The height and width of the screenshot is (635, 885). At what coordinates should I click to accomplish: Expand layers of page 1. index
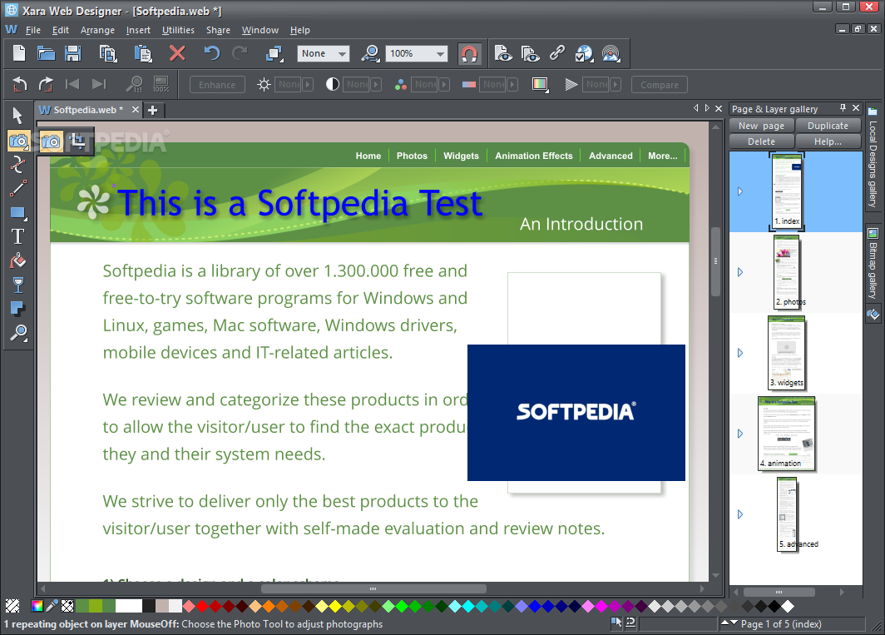pos(740,191)
